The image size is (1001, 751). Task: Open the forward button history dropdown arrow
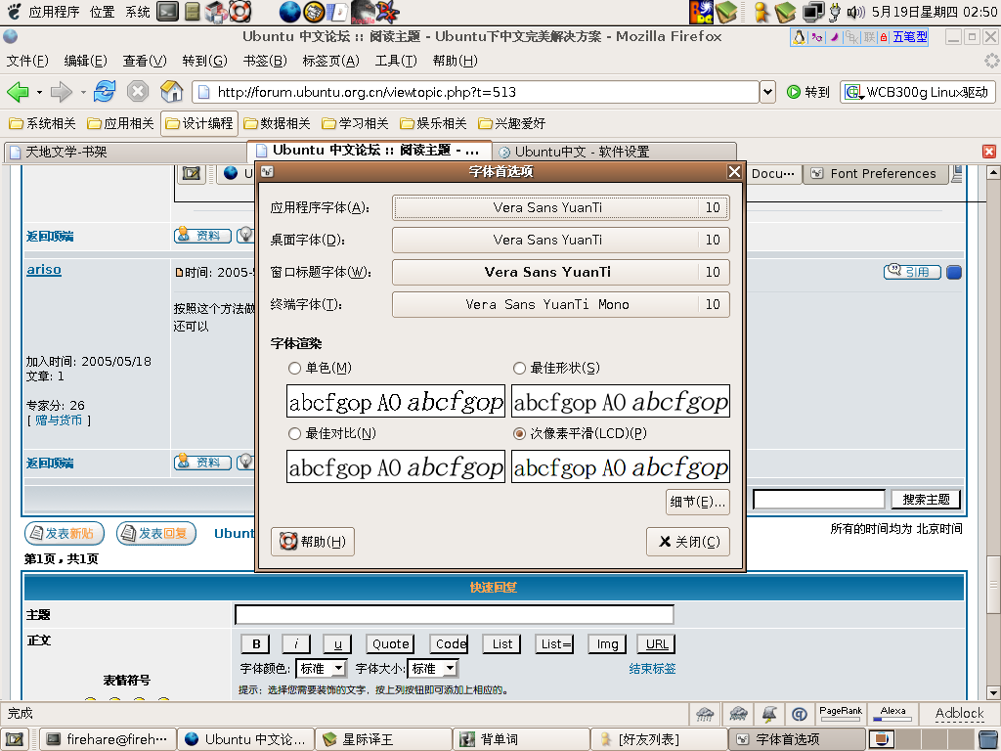(x=82, y=93)
